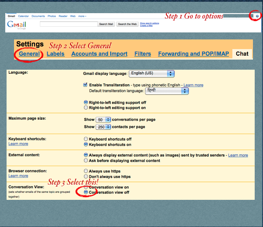Image resolution: width=263 pixels, height=227 pixels.
Task: Click Create a filter link
Action: 146,25
